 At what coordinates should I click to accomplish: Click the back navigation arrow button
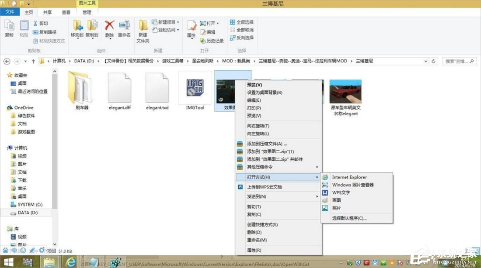click(x=7, y=61)
